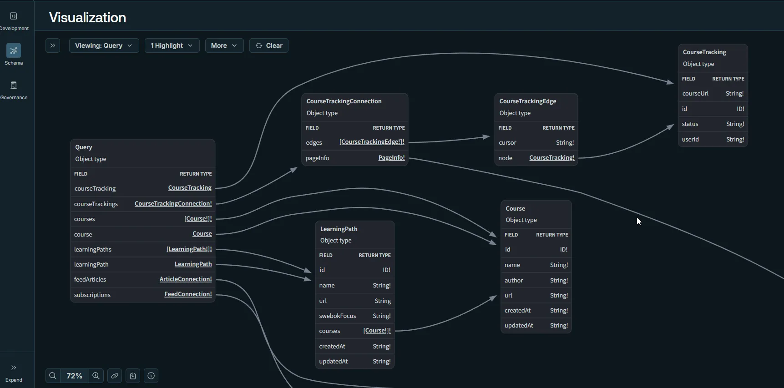Zoom out the visualization
784x388 pixels.
53,376
